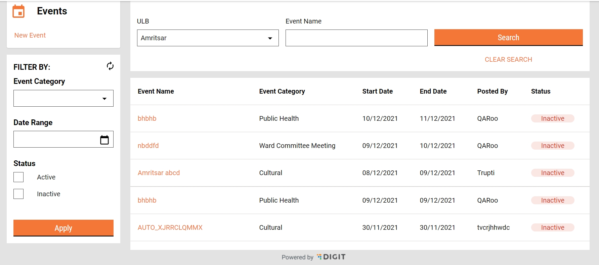Screen dimensions: 599x265
Task: Enable the Active status checkbox
Action: click(18, 177)
